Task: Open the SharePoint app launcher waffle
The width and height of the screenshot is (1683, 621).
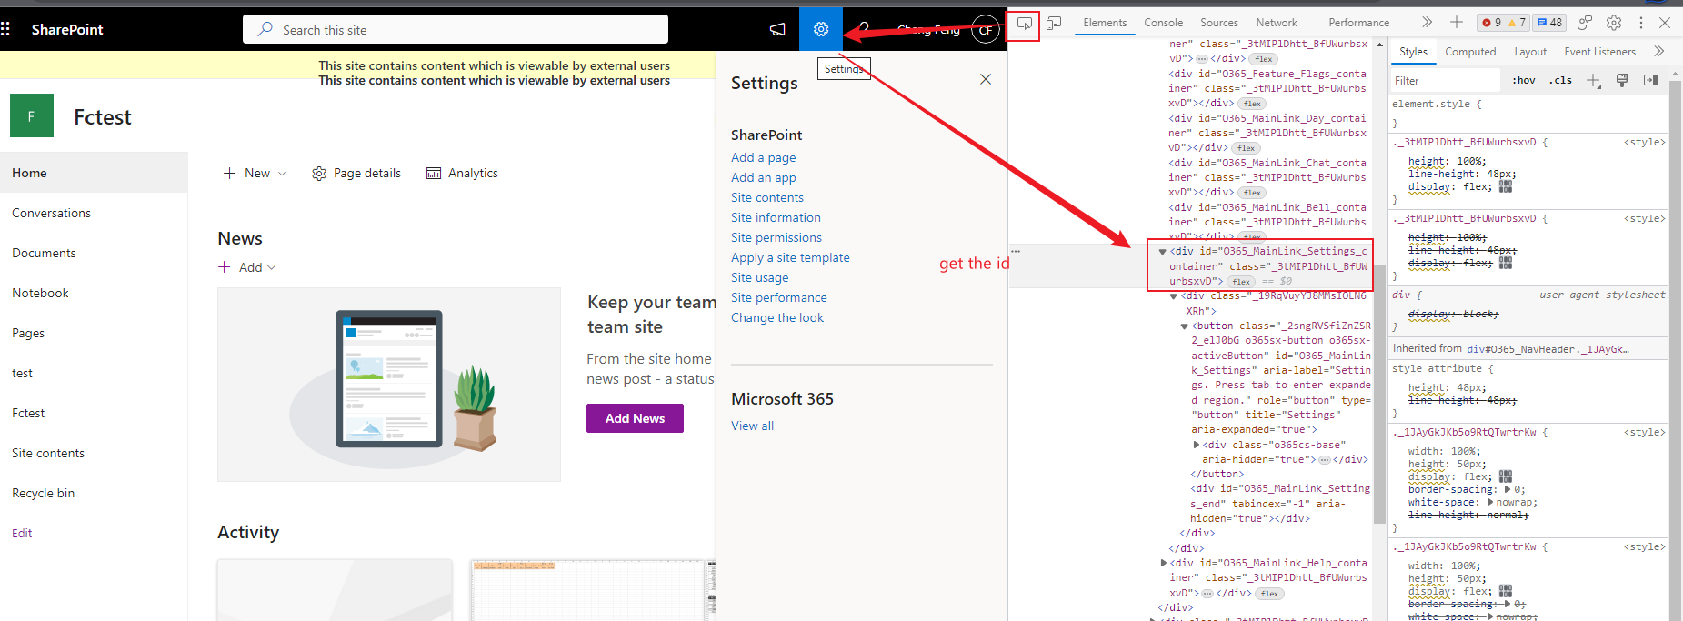Action: (5, 29)
